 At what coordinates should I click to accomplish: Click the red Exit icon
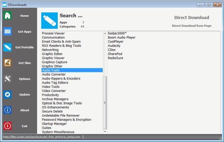[x=8, y=126]
